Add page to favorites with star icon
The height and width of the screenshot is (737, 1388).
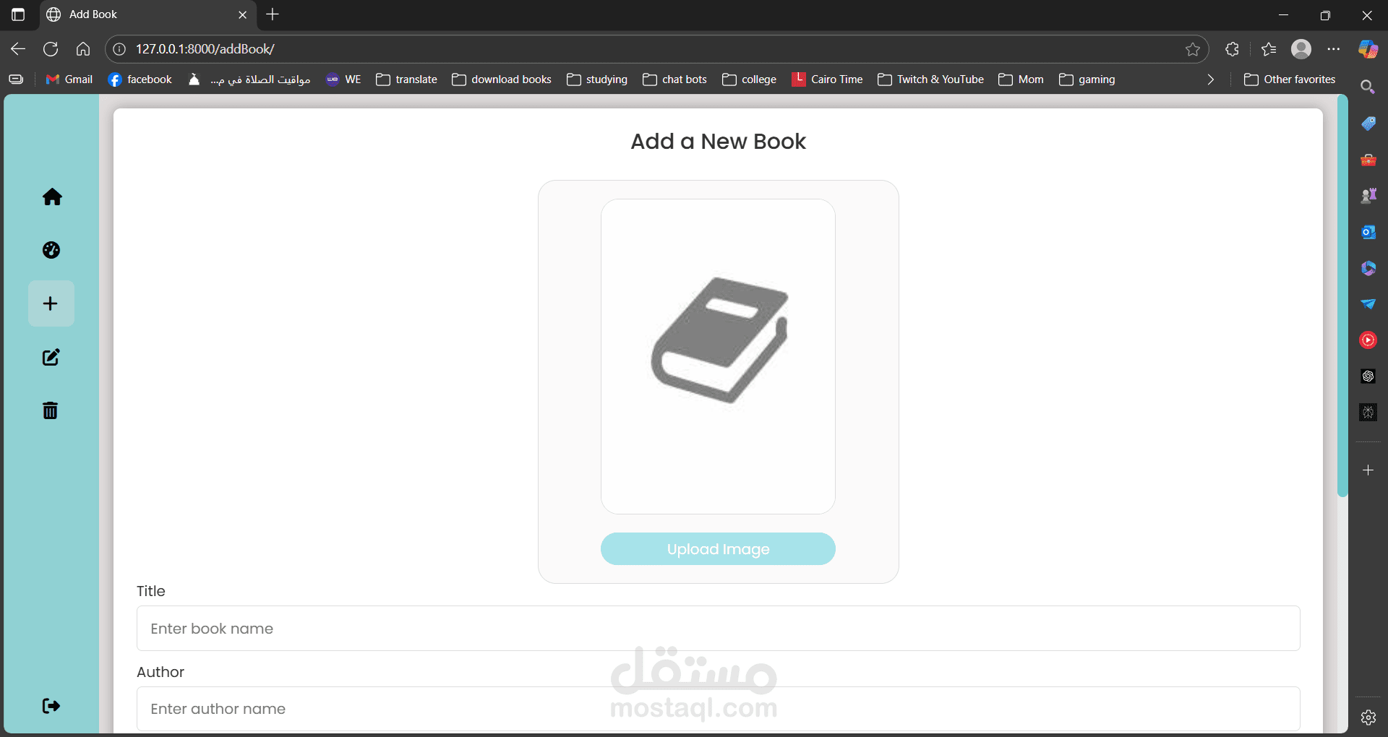pos(1193,49)
